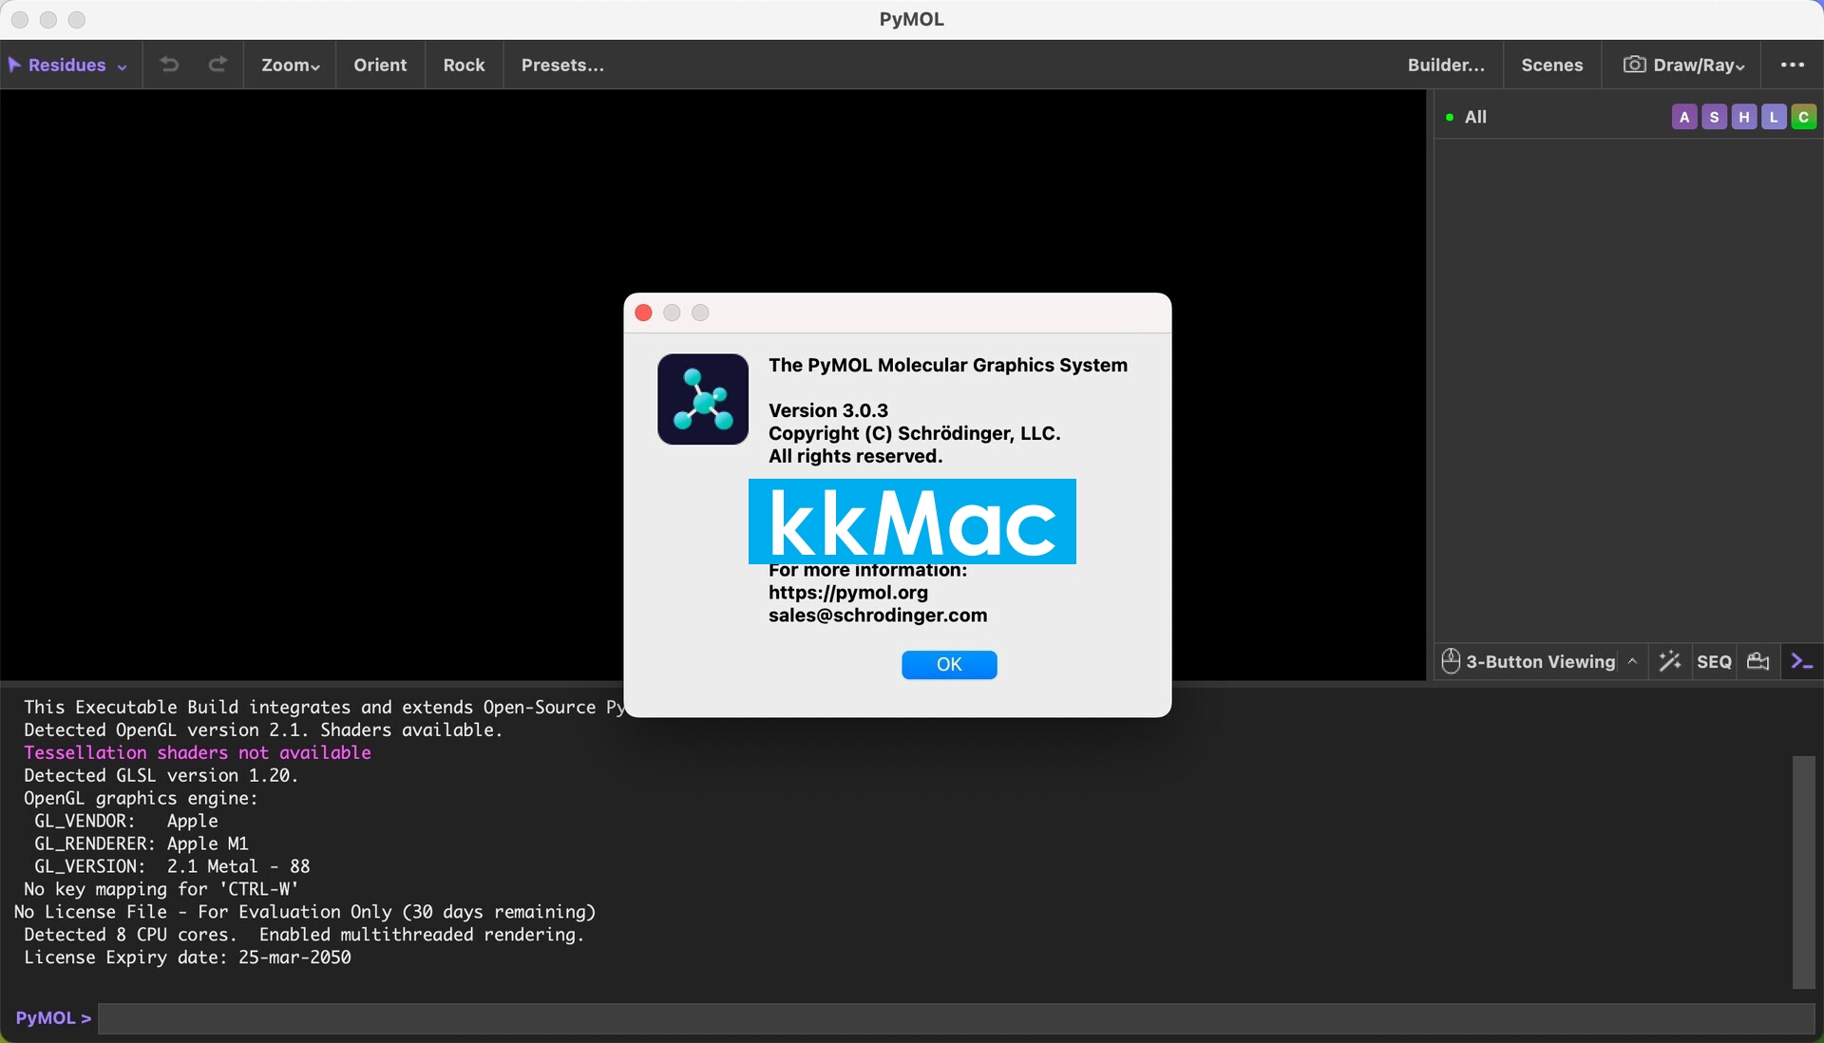Toggle the SEQ sequence viewer
The width and height of the screenshot is (1824, 1043).
coord(1714,661)
